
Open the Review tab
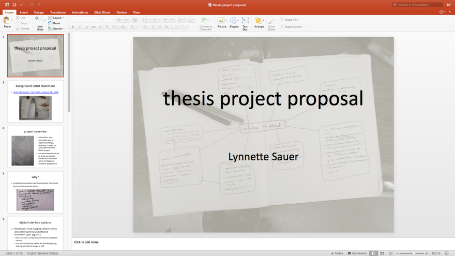point(122,12)
